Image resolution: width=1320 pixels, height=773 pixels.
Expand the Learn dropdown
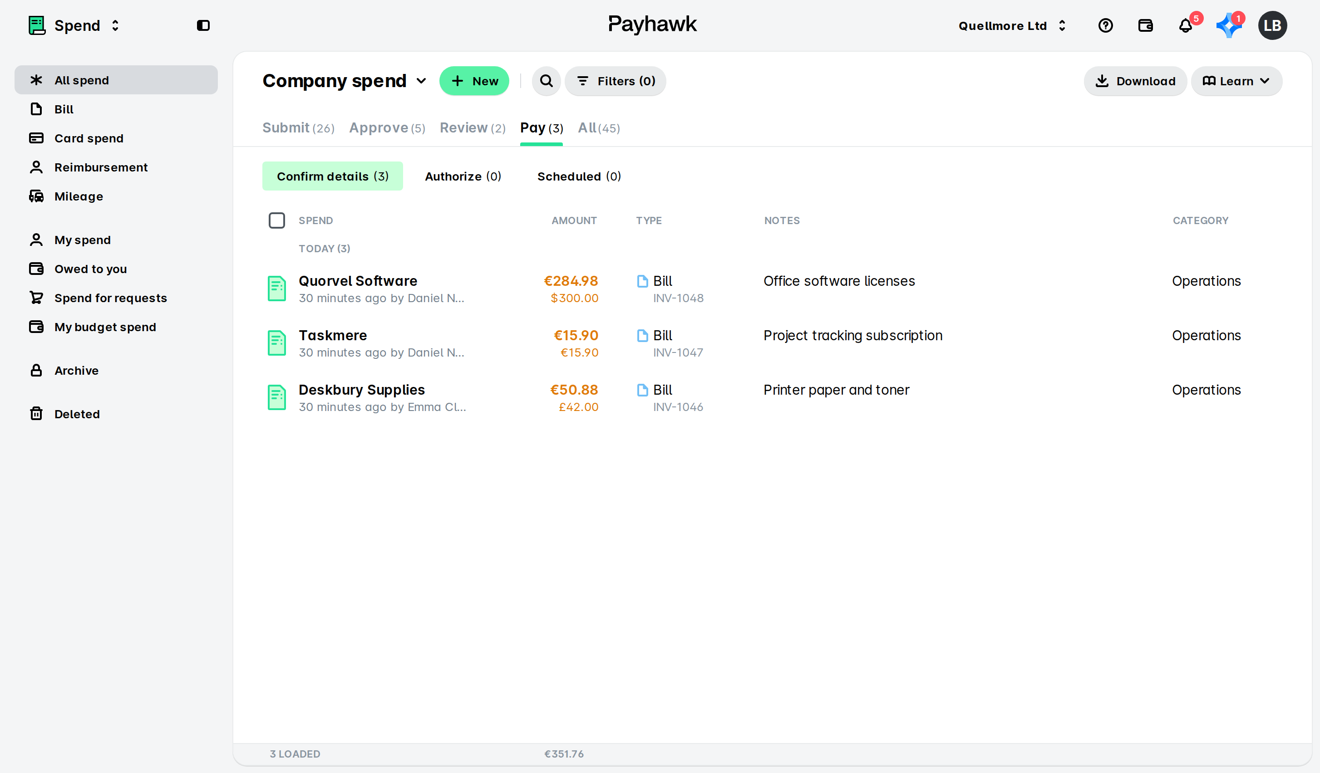click(x=1236, y=81)
